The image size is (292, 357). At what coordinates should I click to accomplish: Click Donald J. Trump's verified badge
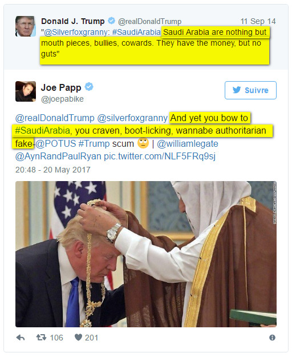coord(111,21)
